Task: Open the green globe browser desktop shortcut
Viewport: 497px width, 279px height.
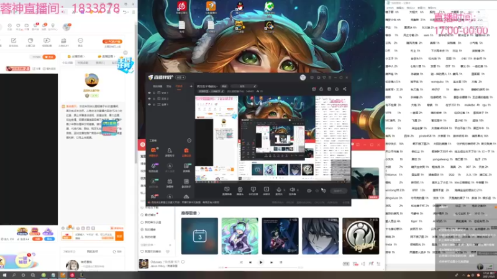Action: point(269,7)
